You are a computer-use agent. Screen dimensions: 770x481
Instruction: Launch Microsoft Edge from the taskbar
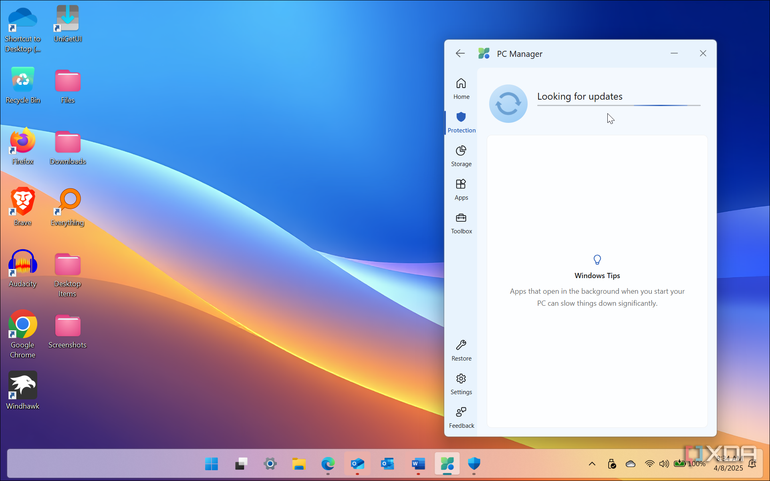328,464
